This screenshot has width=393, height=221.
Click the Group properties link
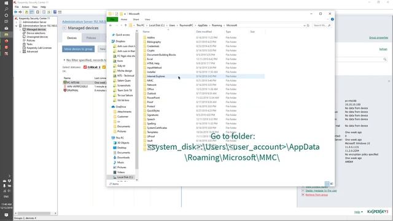pos(378,37)
